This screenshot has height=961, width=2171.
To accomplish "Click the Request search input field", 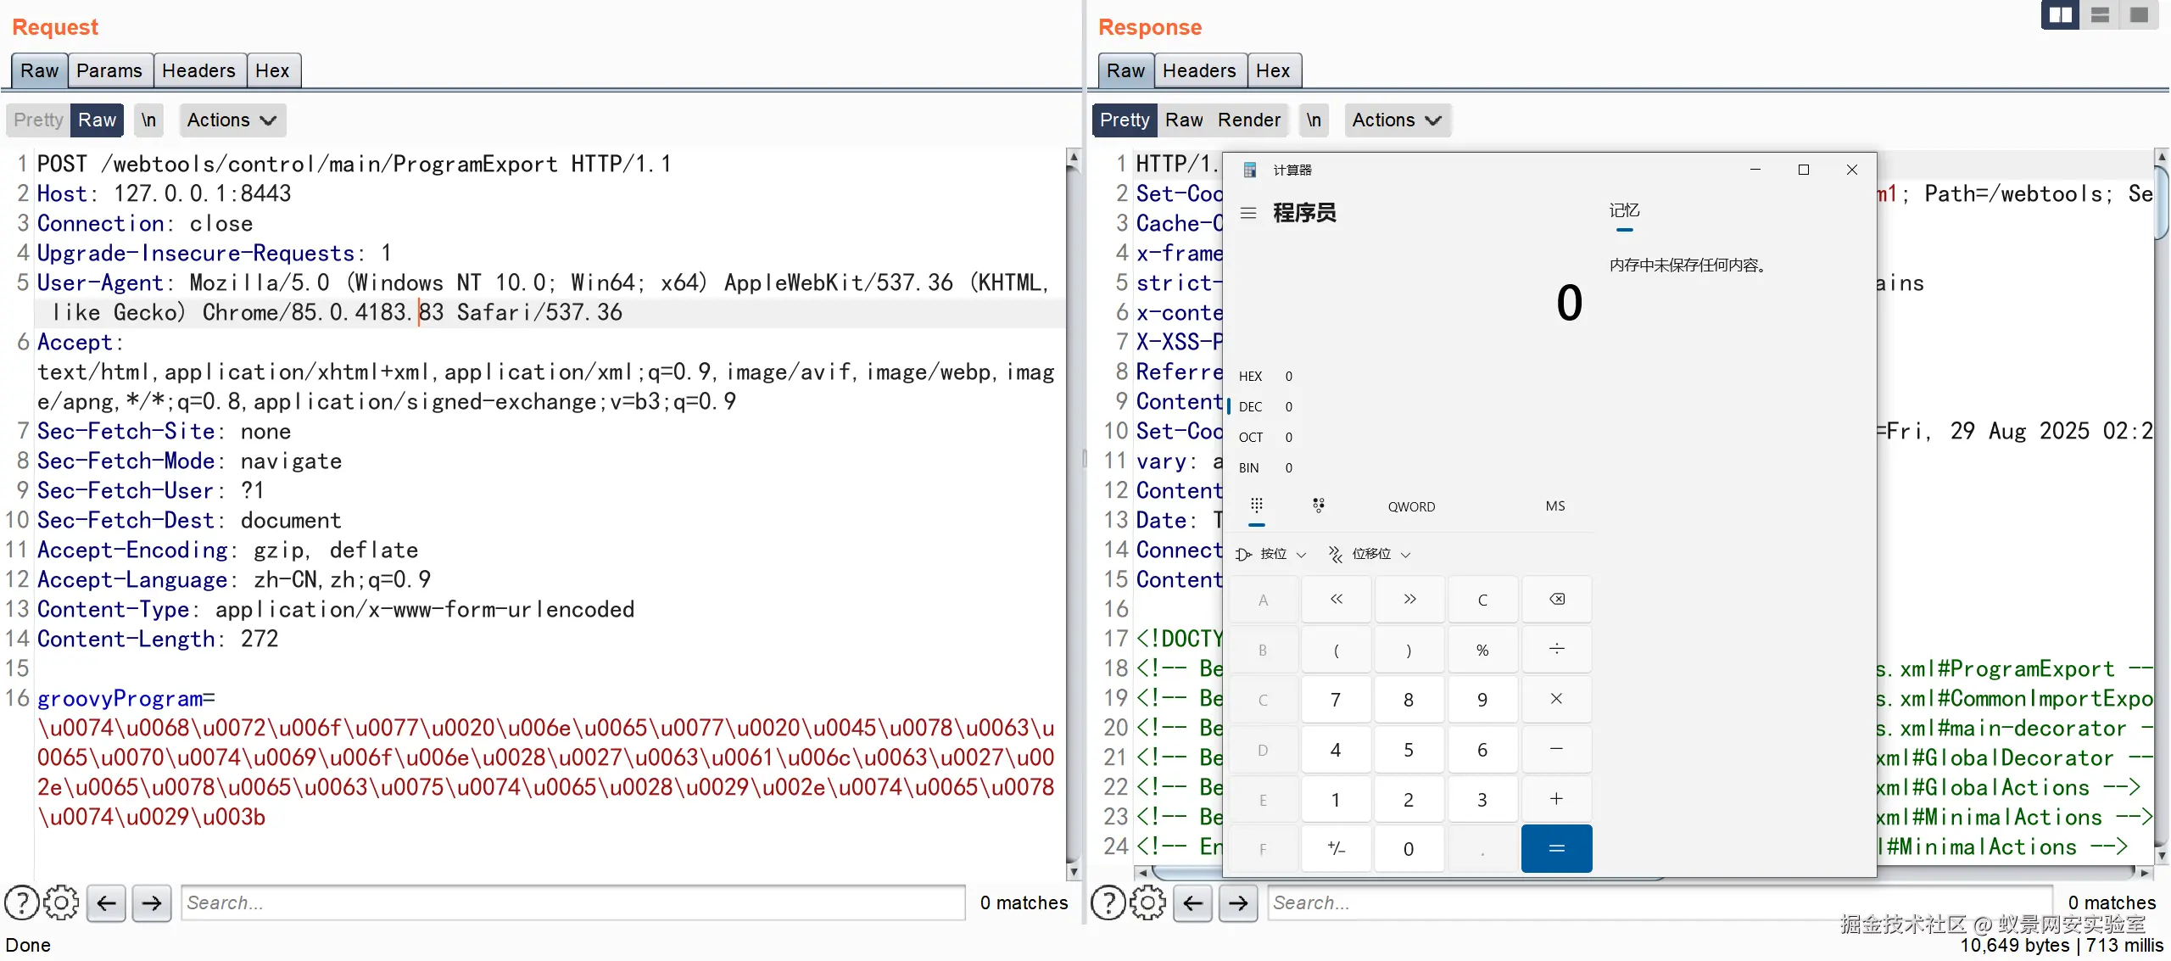I will [x=572, y=902].
